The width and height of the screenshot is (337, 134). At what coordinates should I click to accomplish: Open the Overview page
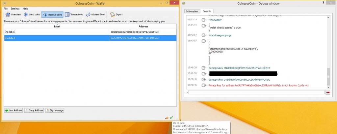[x=13, y=14]
